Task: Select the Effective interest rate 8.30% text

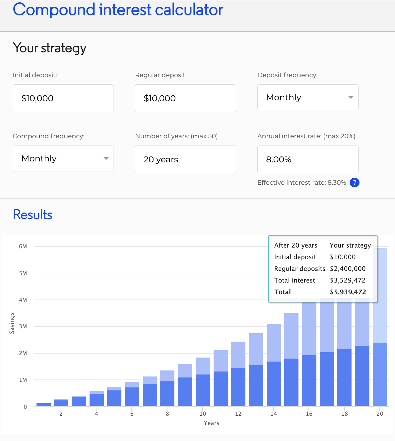Action: 302,182
